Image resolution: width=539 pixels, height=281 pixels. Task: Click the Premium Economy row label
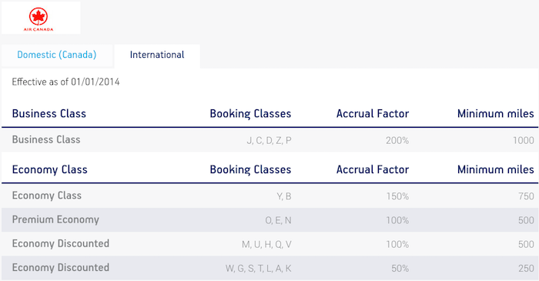[55, 220]
